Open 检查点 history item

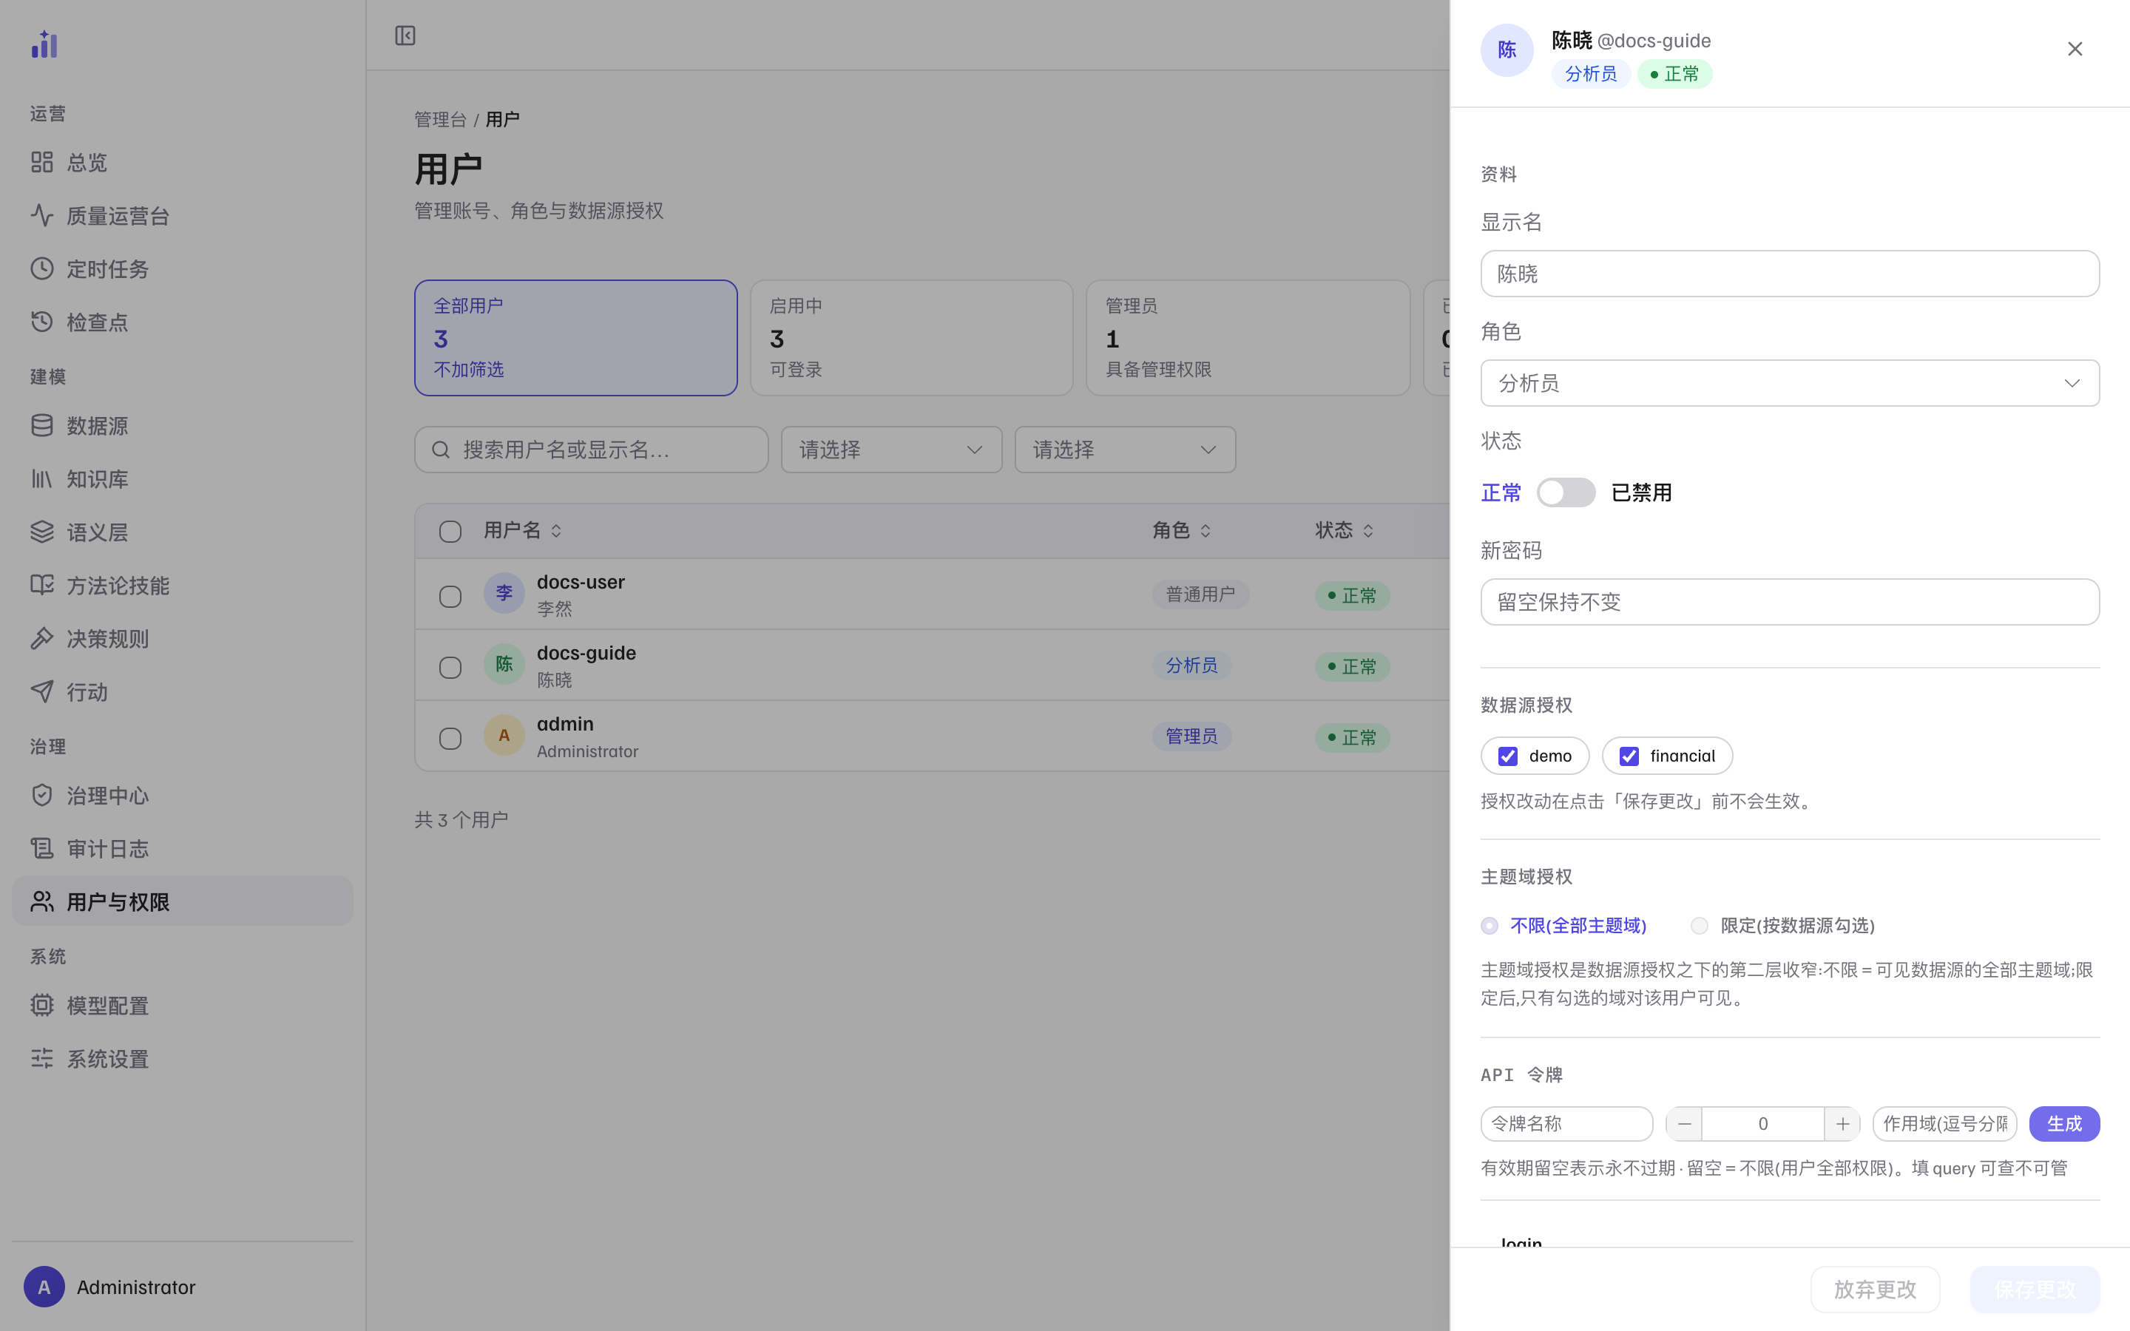coord(182,322)
